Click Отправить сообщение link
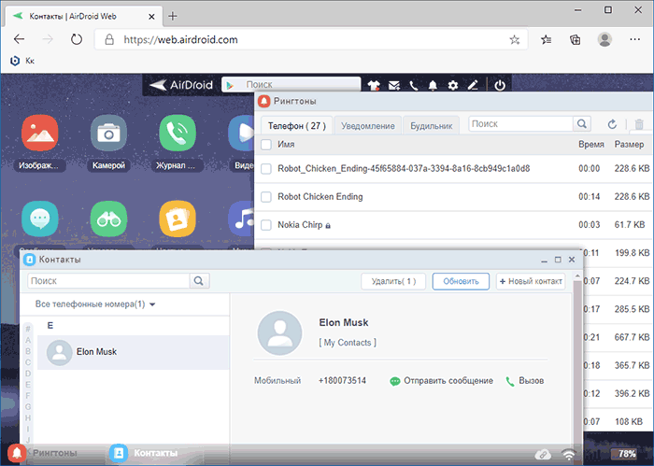The width and height of the screenshot is (654, 466). tap(441, 381)
